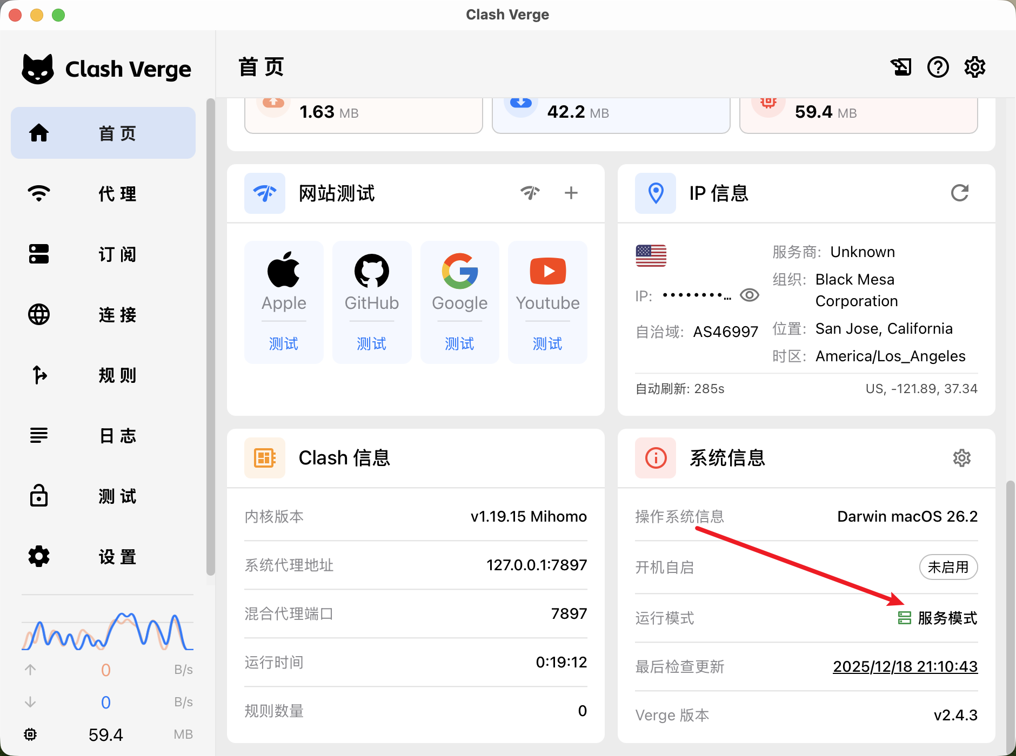Open system info settings gear
The image size is (1016, 756).
(x=961, y=458)
